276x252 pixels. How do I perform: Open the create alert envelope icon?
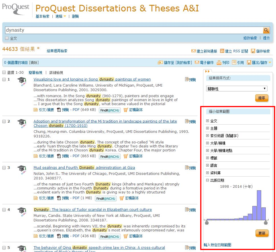(193, 51)
